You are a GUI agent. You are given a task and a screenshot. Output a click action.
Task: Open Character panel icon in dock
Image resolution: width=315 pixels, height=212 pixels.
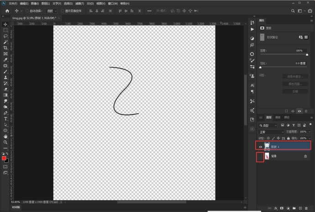coord(252,85)
